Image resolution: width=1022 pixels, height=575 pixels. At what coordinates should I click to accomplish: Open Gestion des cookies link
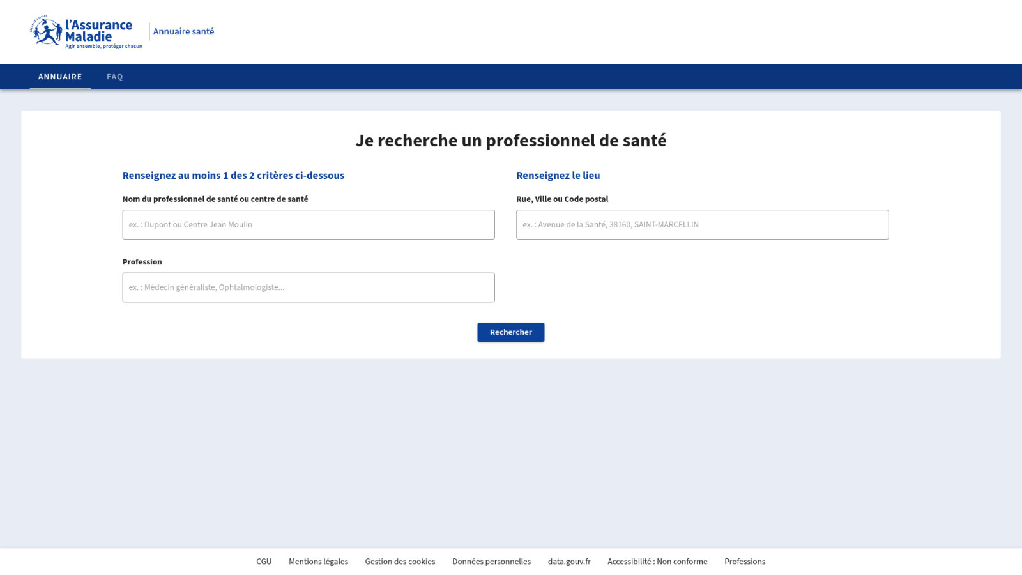400,562
